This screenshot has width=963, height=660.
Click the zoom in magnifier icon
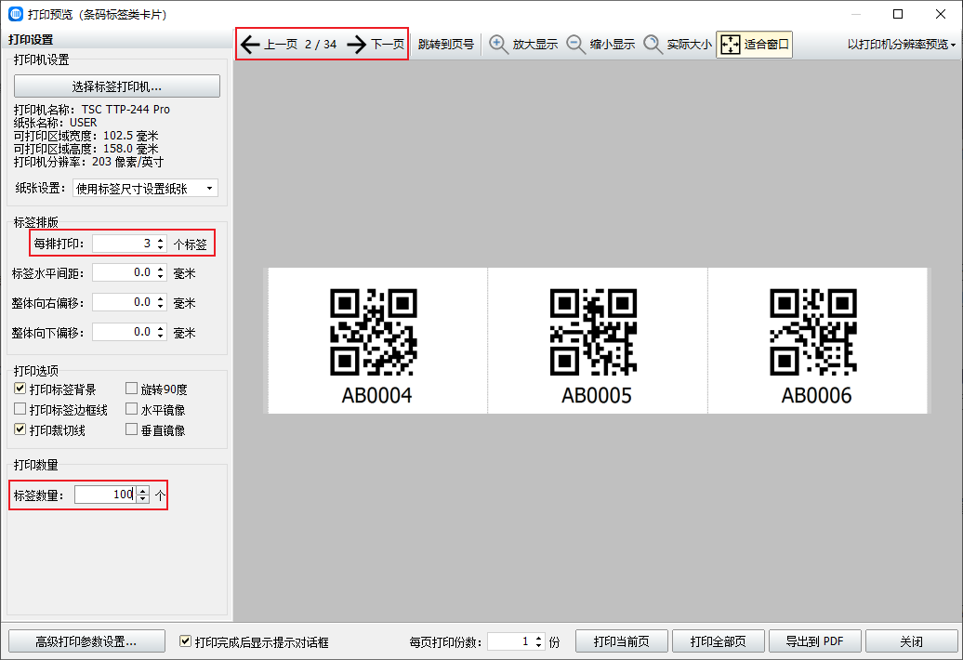coord(499,44)
